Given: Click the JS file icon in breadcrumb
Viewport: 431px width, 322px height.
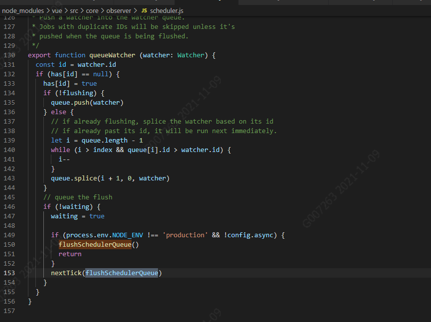Looking at the screenshot, I should point(144,11).
